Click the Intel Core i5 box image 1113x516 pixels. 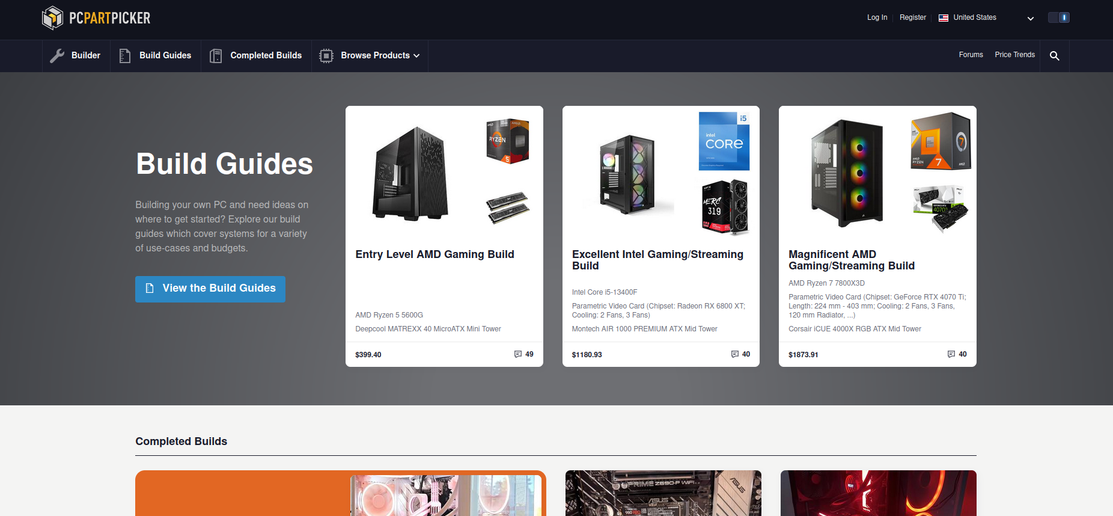pos(724,141)
